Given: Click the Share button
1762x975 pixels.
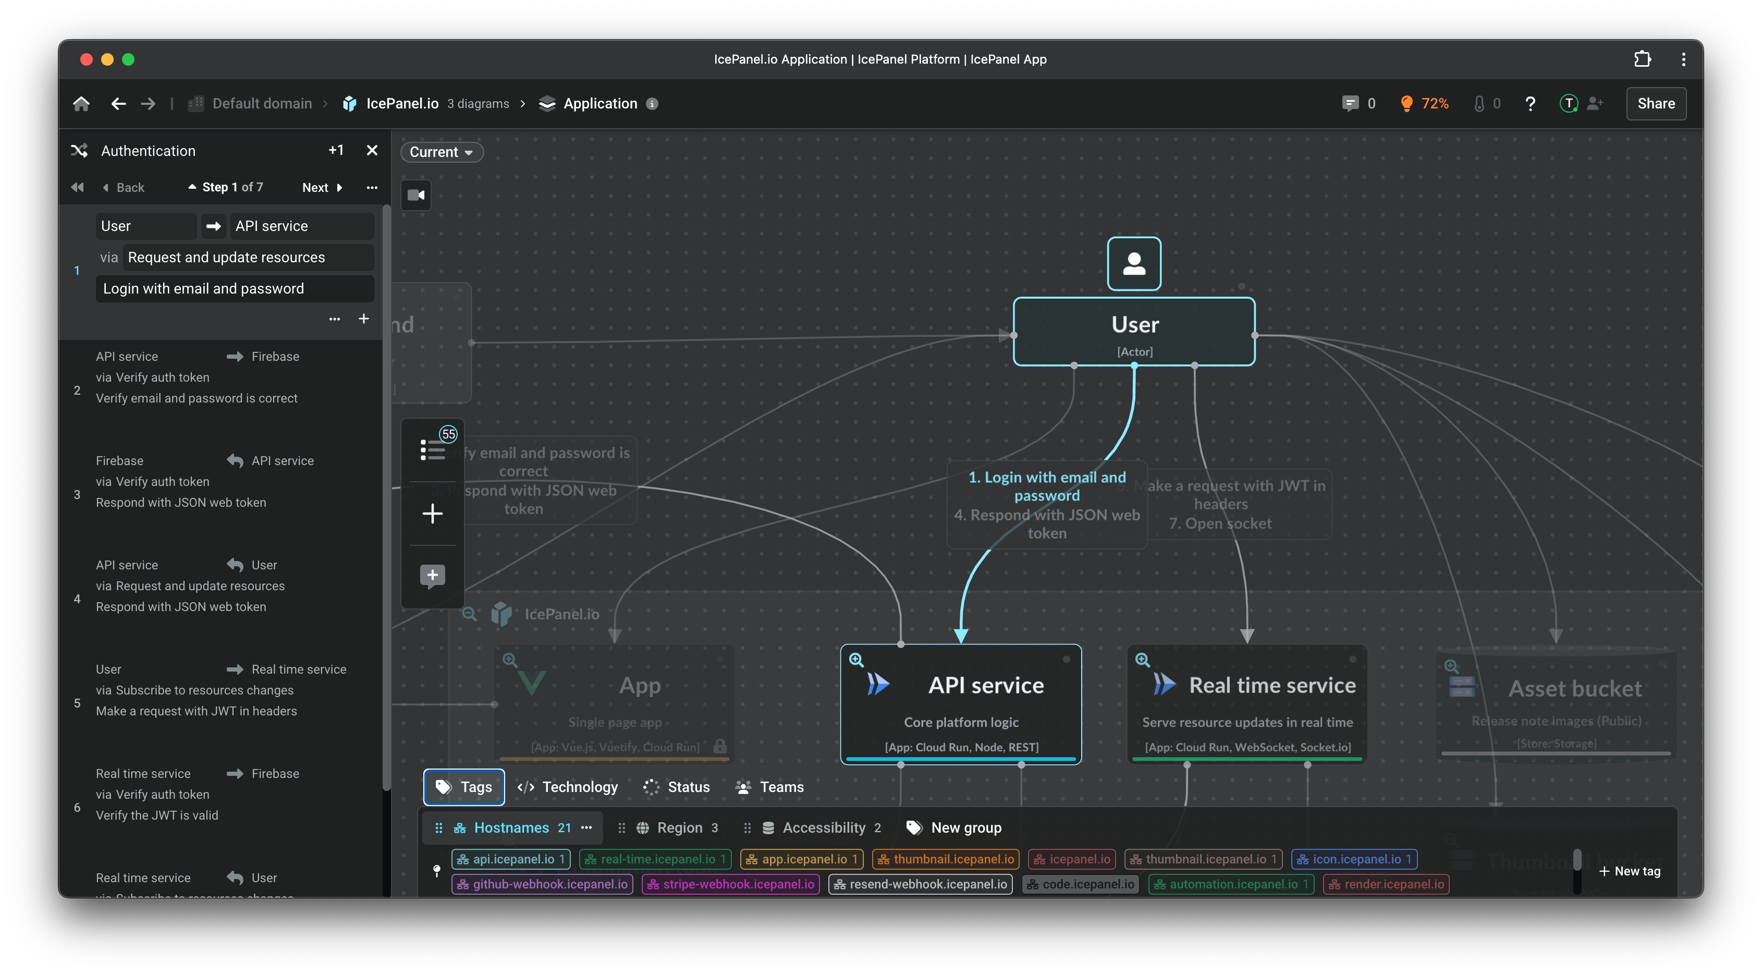Looking at the screenshot, I should click(x=1655, y=103).
